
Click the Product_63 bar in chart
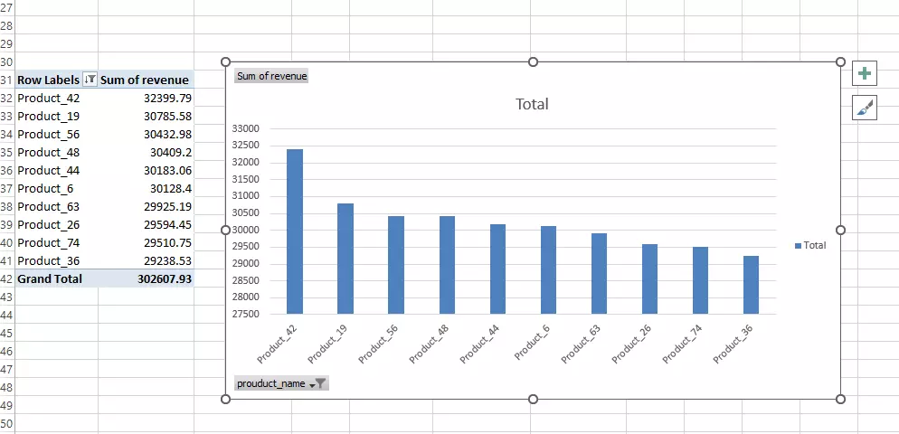tap(599, 273)
